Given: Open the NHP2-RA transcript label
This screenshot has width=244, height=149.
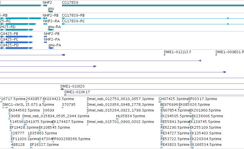Looking at the screenshot, I should coord(52,21).
